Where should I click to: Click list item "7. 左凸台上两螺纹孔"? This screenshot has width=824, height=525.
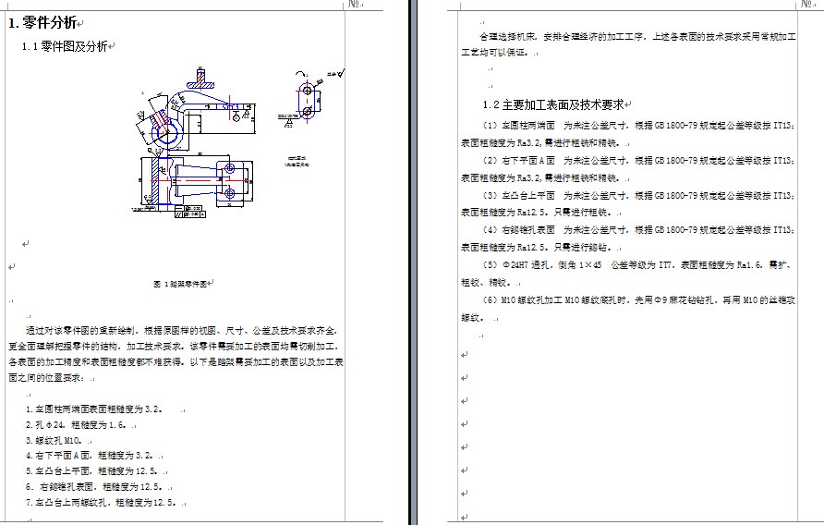102,503
